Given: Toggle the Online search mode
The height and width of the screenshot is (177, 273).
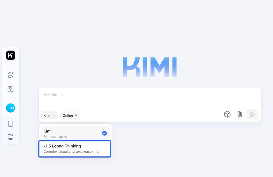Looking at the screenshot, I should click(x=70, y=115).
